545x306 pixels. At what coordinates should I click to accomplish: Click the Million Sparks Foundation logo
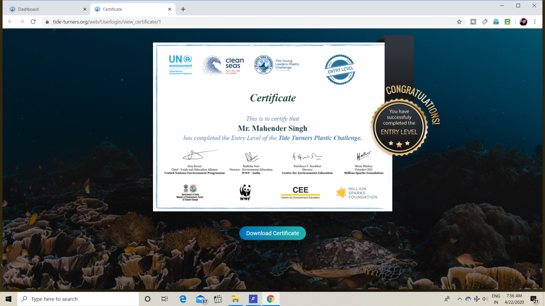(357, 193)
